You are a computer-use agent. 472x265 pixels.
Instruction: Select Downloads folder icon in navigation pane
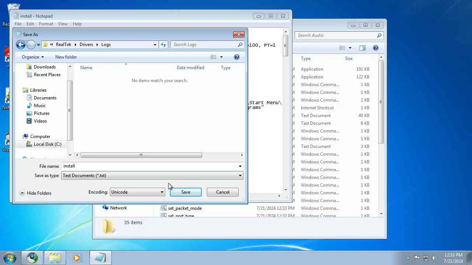tap(29, 67)
